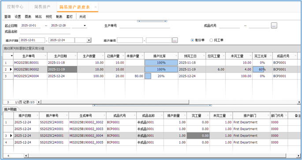Switch to the 简易排产 tab

pos(42,7)
